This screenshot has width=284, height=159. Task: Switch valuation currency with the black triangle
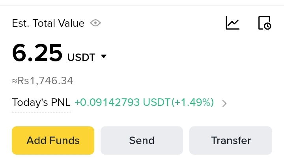point(104,56)
